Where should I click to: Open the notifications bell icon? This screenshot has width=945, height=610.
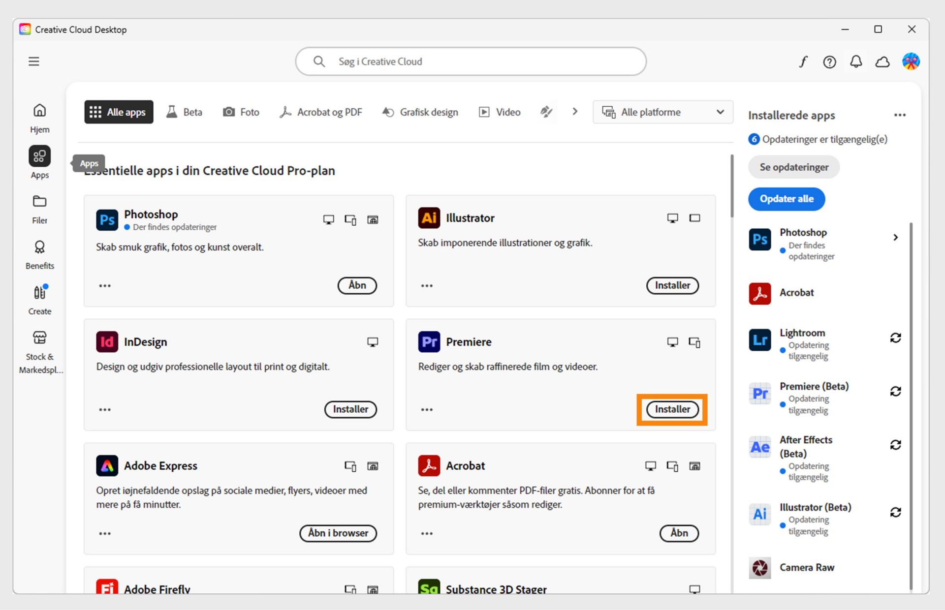856,61
